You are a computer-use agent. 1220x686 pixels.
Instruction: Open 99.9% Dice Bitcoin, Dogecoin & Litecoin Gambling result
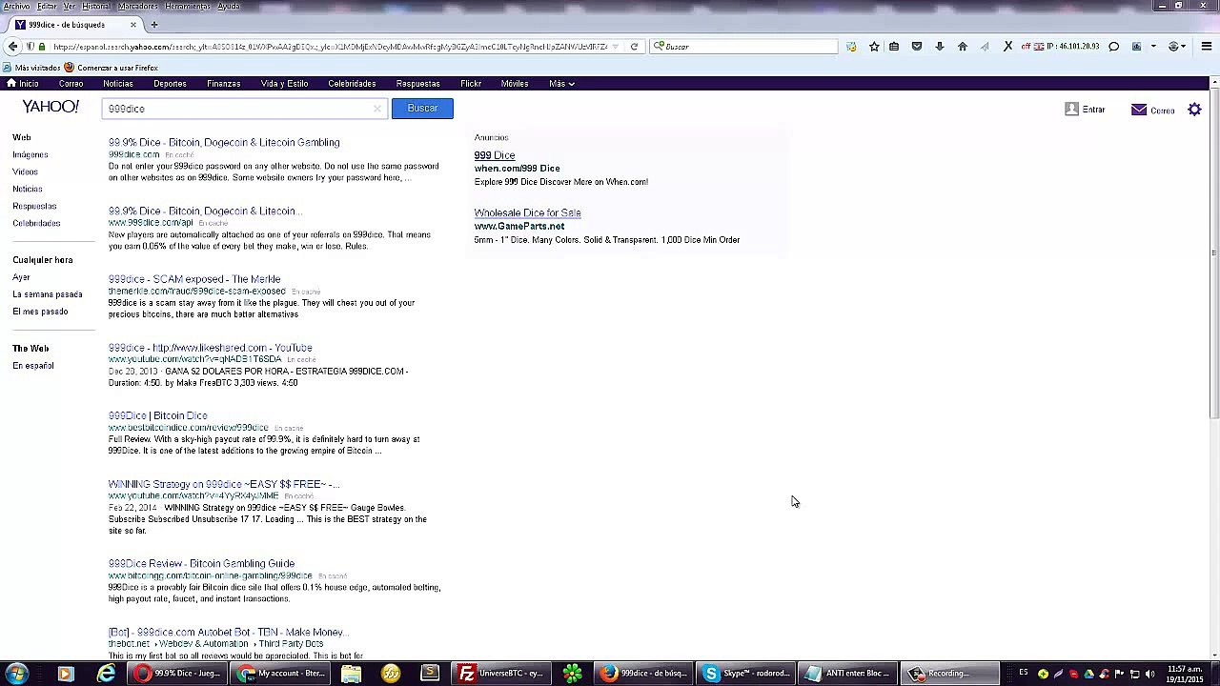[224, 143]
